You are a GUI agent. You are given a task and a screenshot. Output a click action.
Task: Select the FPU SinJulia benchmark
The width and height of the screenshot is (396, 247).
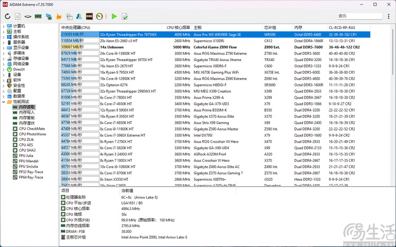29,166
